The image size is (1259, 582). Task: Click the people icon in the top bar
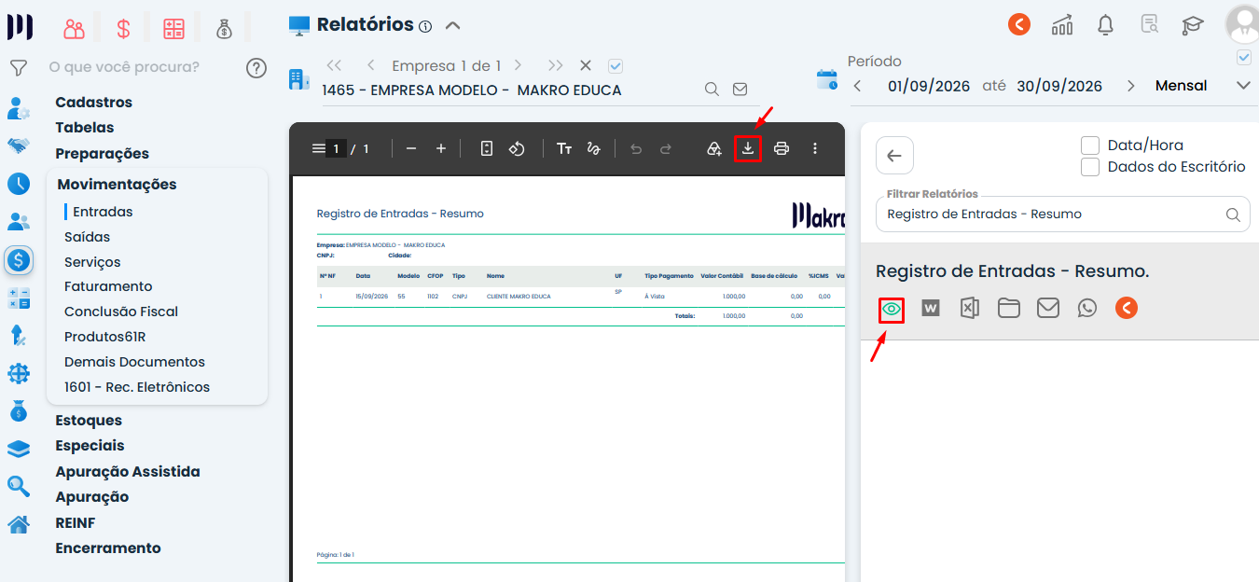pos(75,29)
